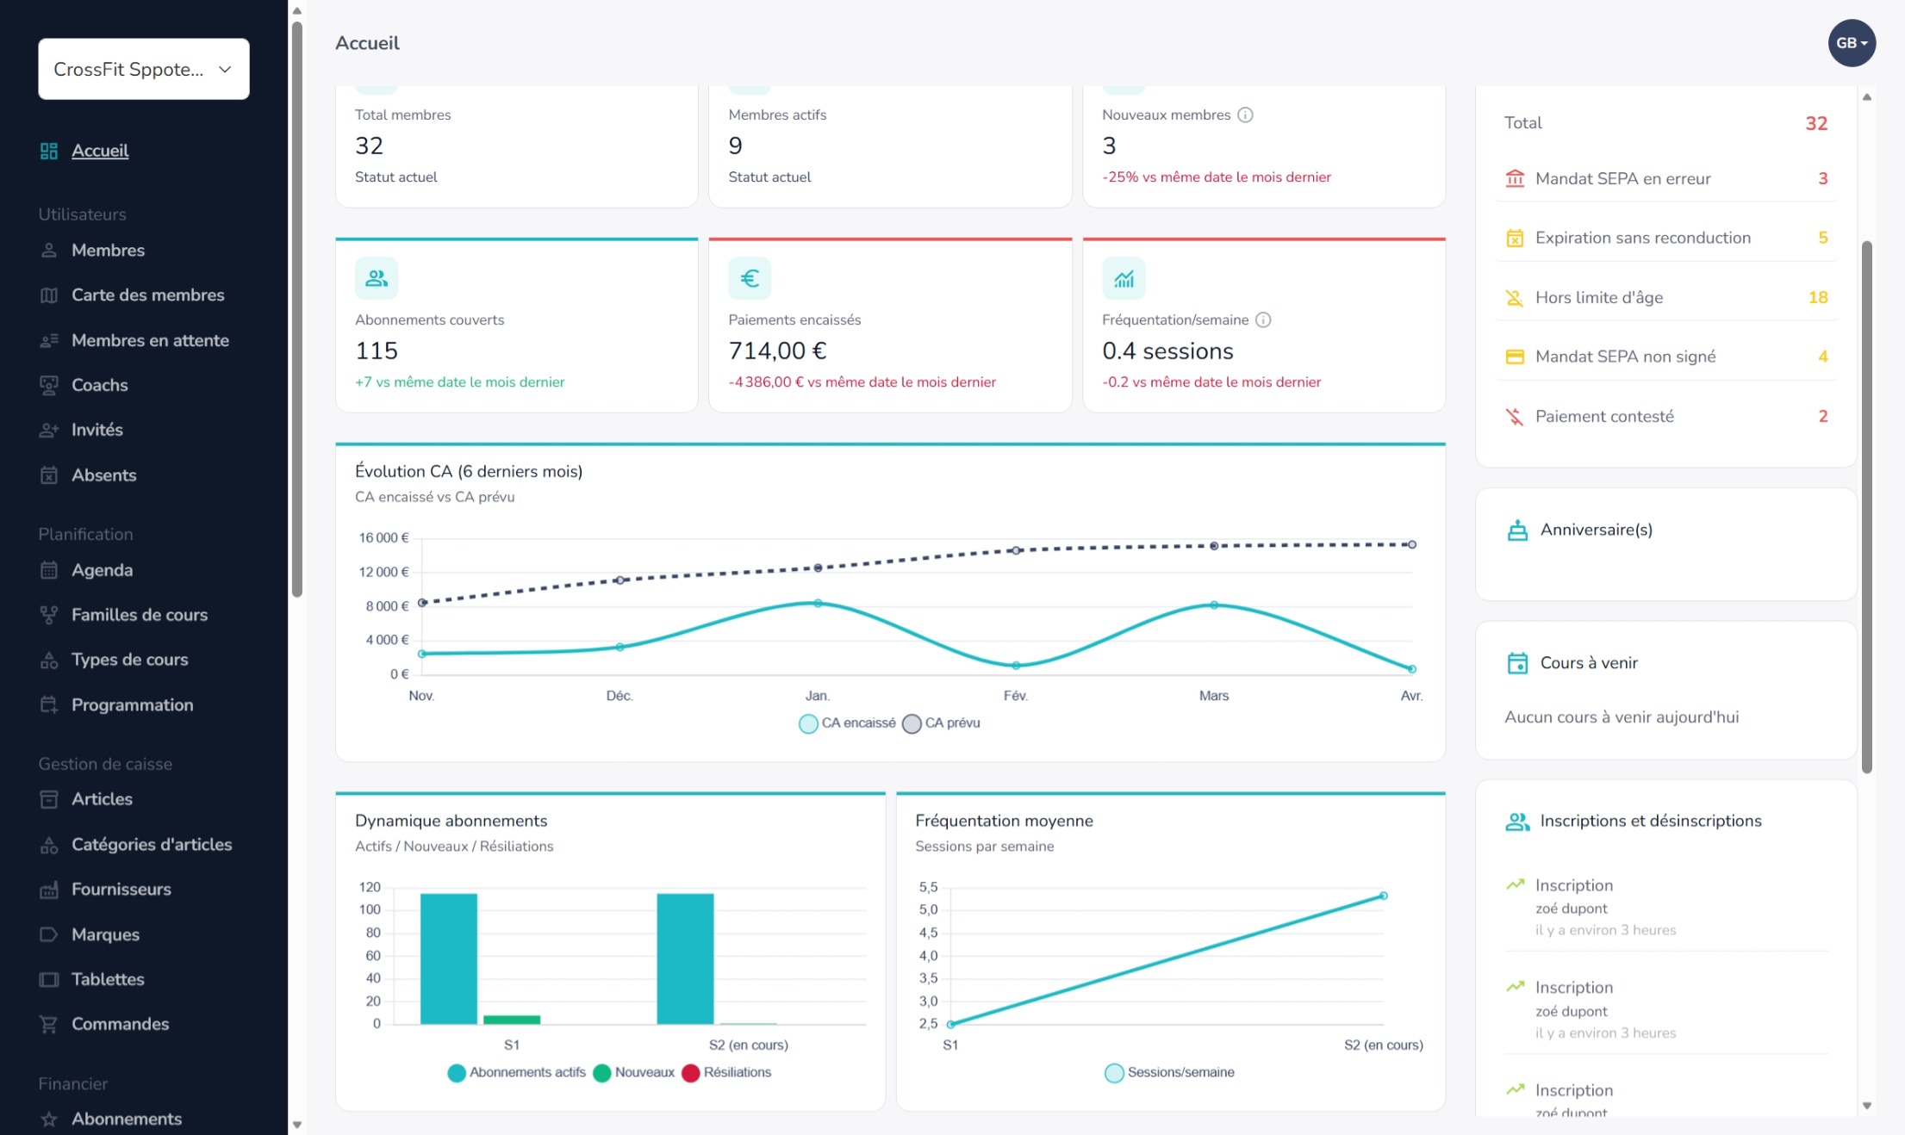Click the first 'zoé dupont' inscription entry

1572,909
